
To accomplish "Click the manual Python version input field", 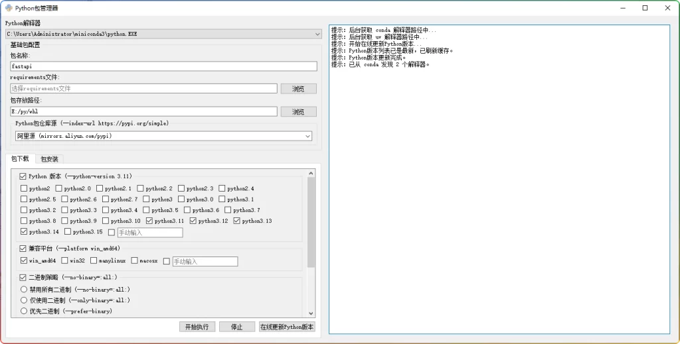I will (x=150, y=233).
